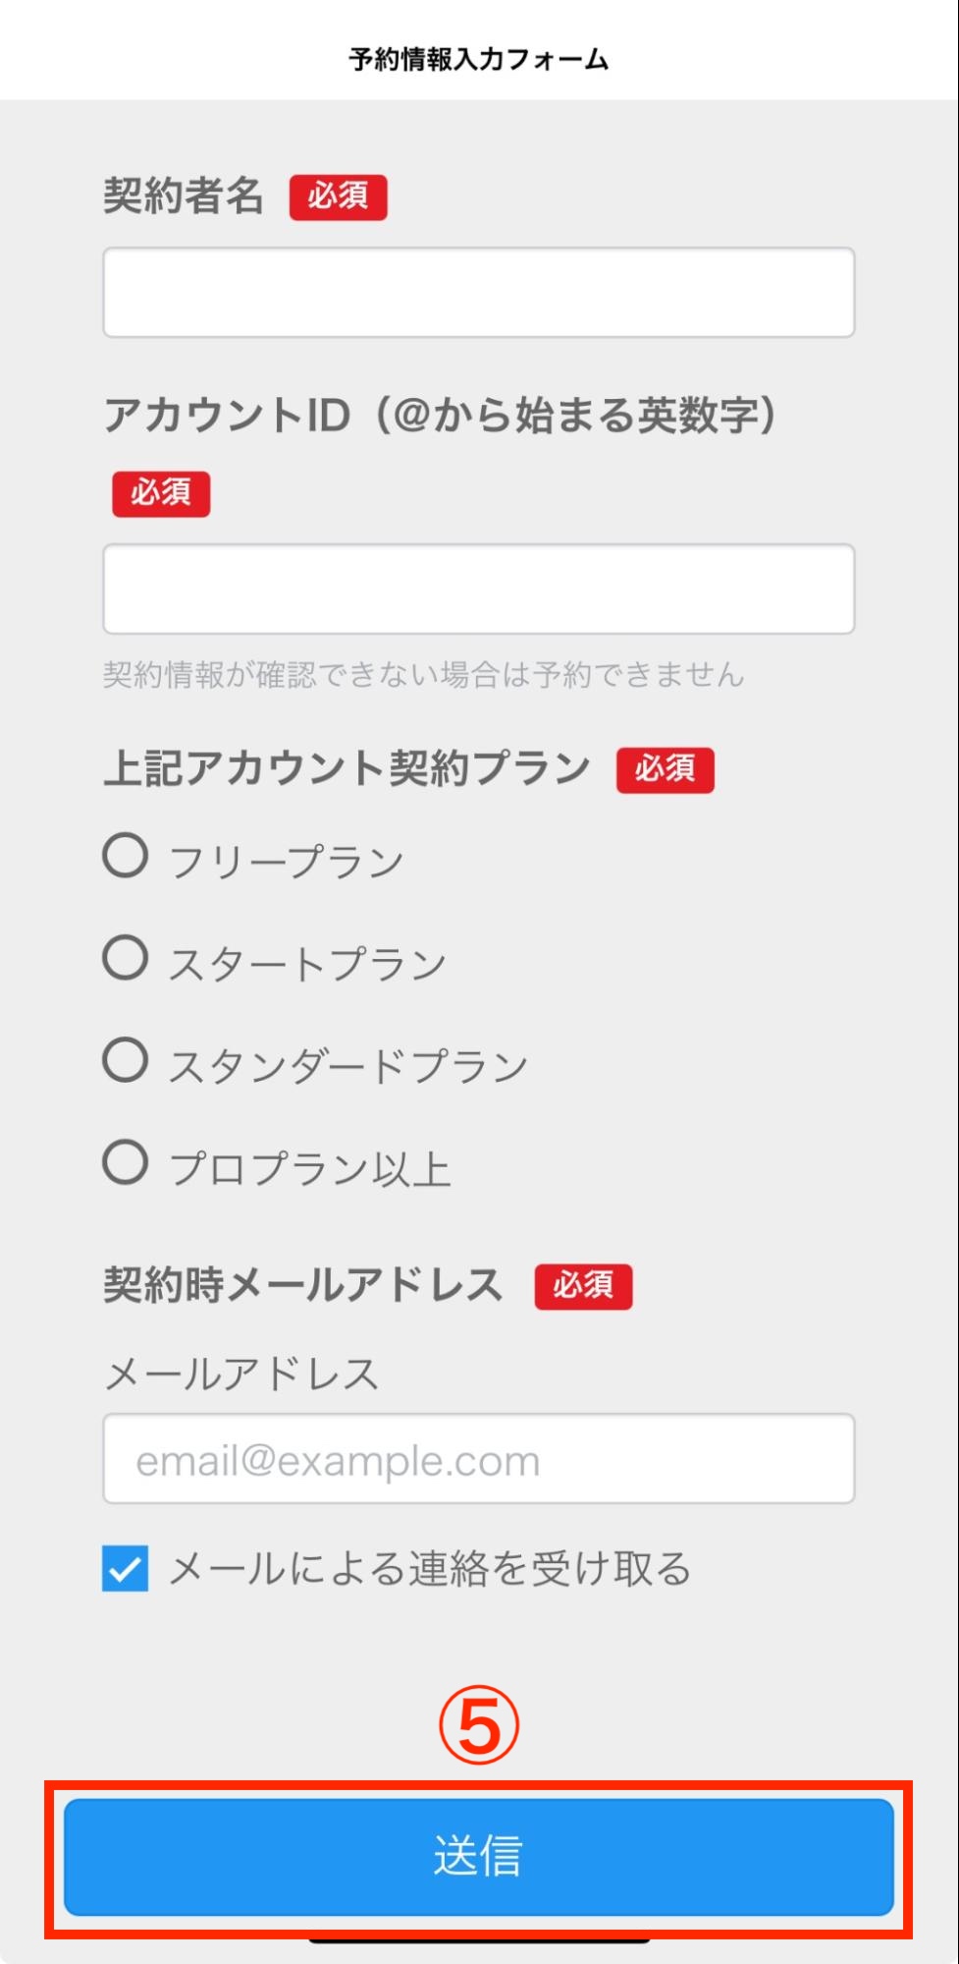Select the フリープラン radio option
Screen dimensions: 959x1964
pyautogui.click(x=126, y=856)
